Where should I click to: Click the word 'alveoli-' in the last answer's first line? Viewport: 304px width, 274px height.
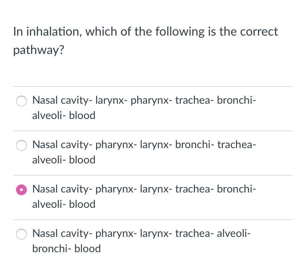(x=234, y=233)
